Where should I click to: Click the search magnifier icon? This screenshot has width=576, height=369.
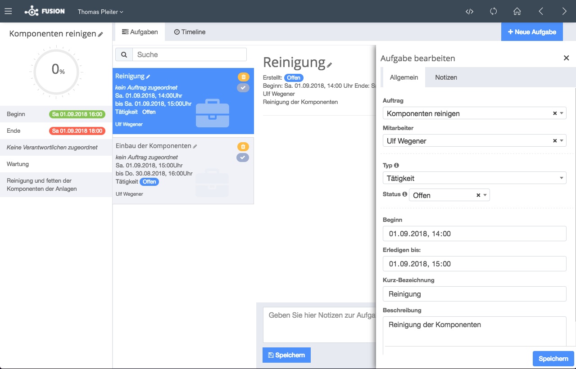(124, 54)
